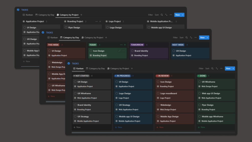Click IN PROGRESS blue status label

122,76
